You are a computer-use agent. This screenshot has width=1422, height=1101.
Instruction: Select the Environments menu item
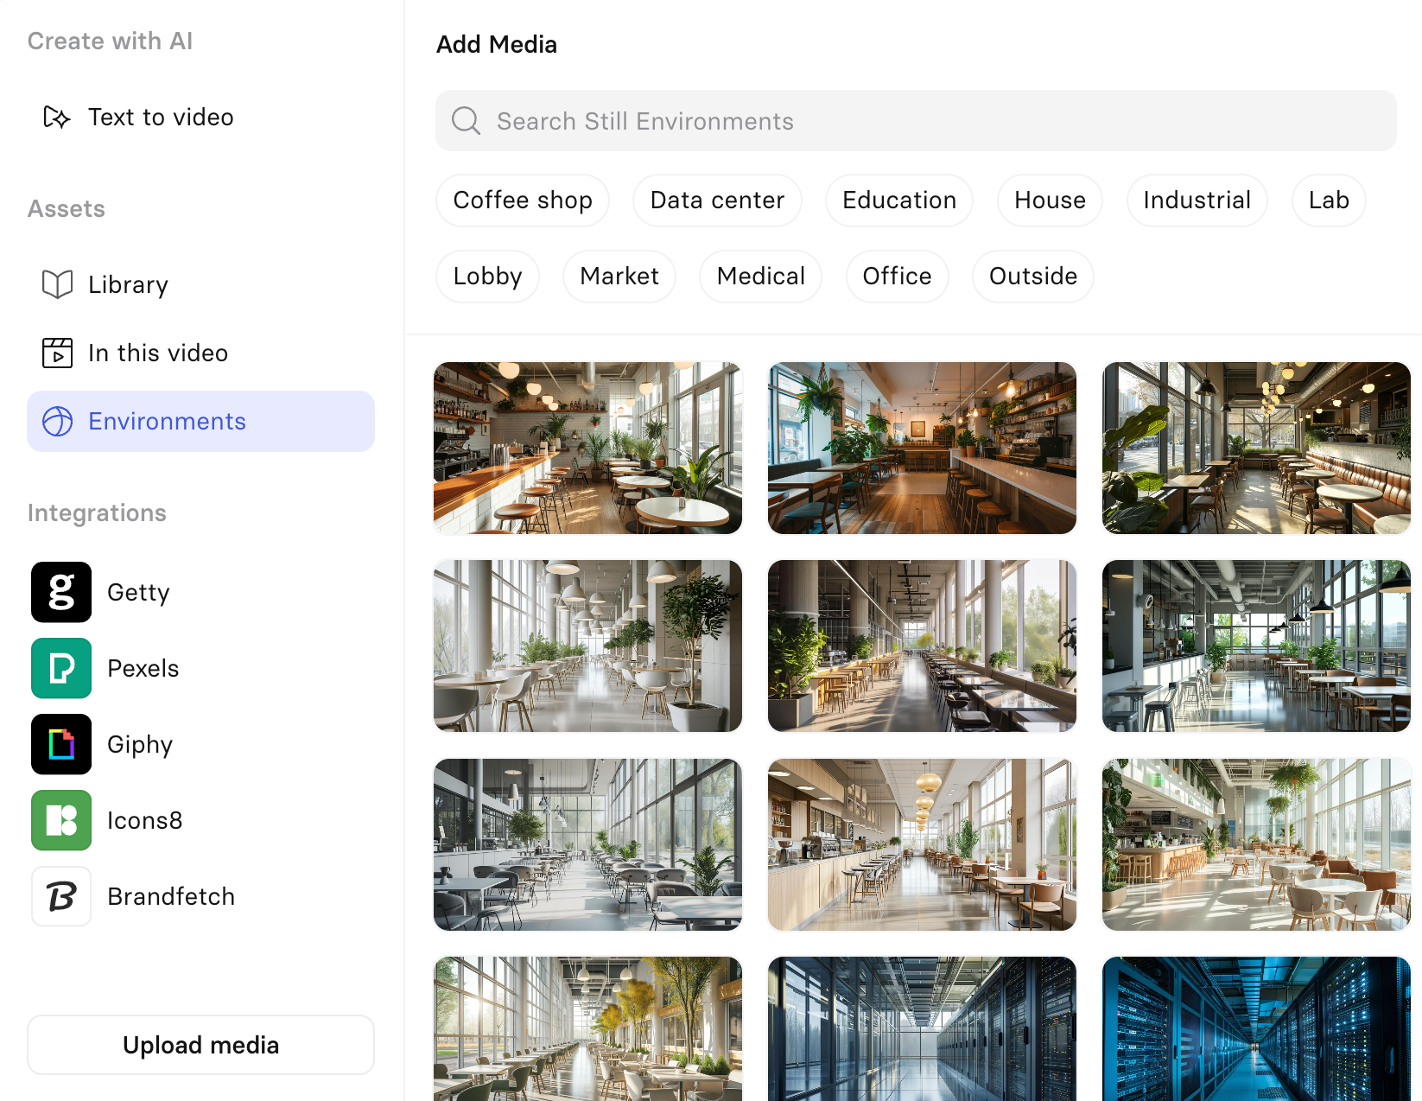[x=200, y=421]
